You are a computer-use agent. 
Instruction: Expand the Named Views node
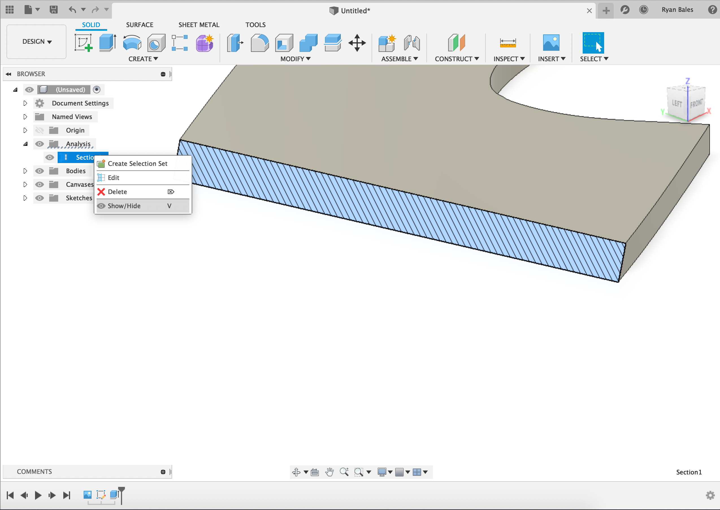[25, 117]
